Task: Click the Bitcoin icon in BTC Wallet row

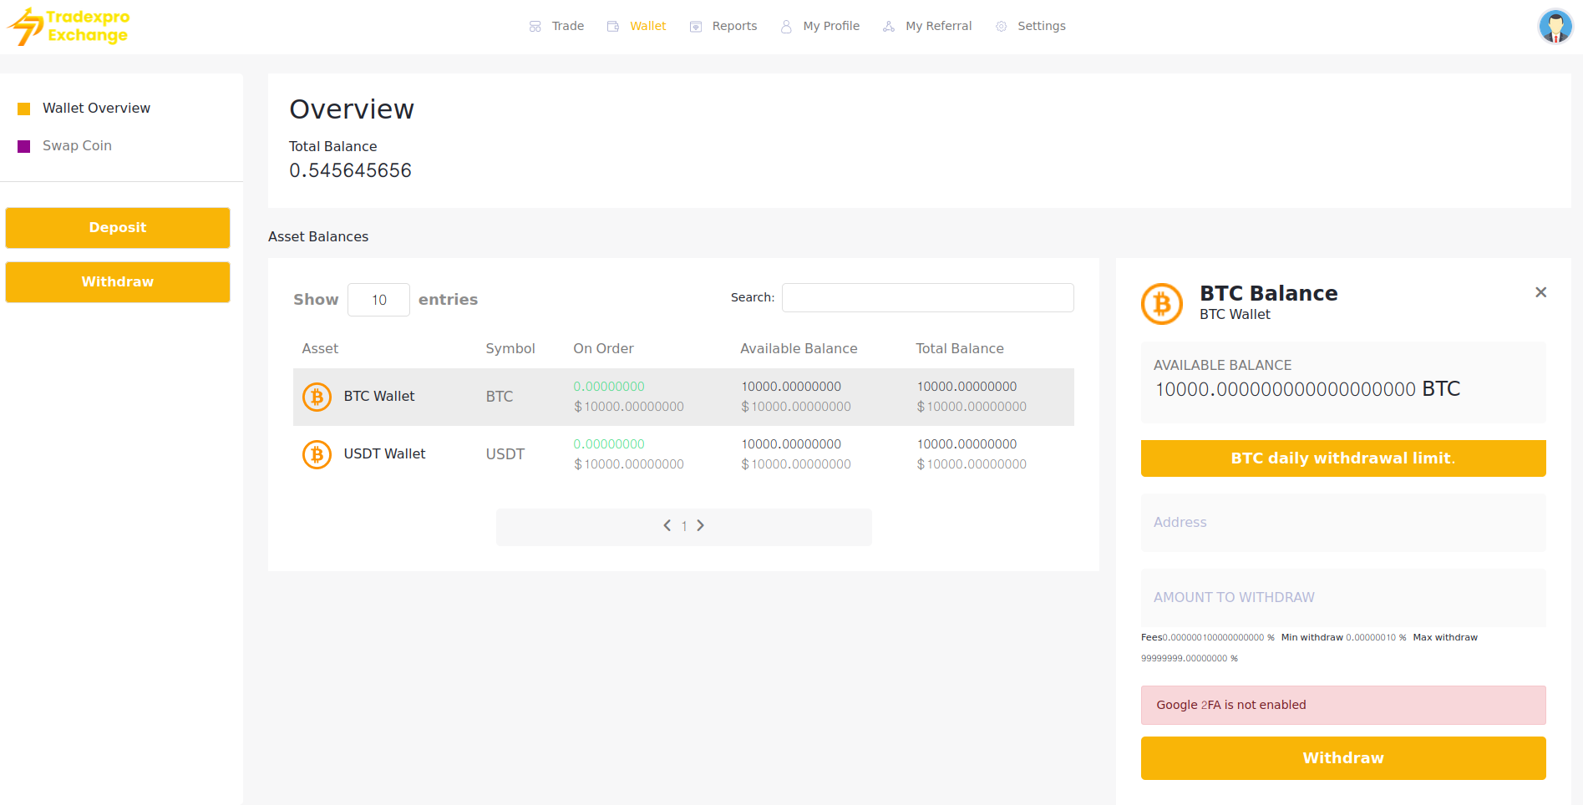Action: (317, 397)
